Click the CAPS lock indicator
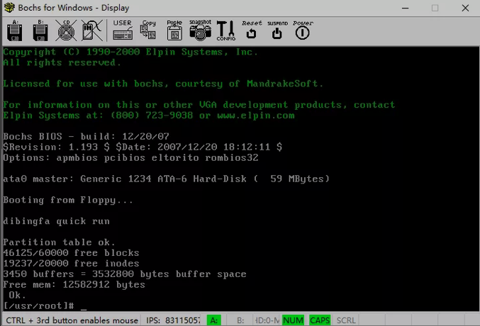480x326 pixels. [x=320, y=320]
